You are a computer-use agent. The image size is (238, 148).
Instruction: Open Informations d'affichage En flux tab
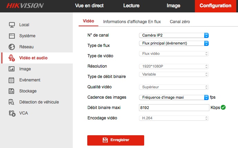132,21
